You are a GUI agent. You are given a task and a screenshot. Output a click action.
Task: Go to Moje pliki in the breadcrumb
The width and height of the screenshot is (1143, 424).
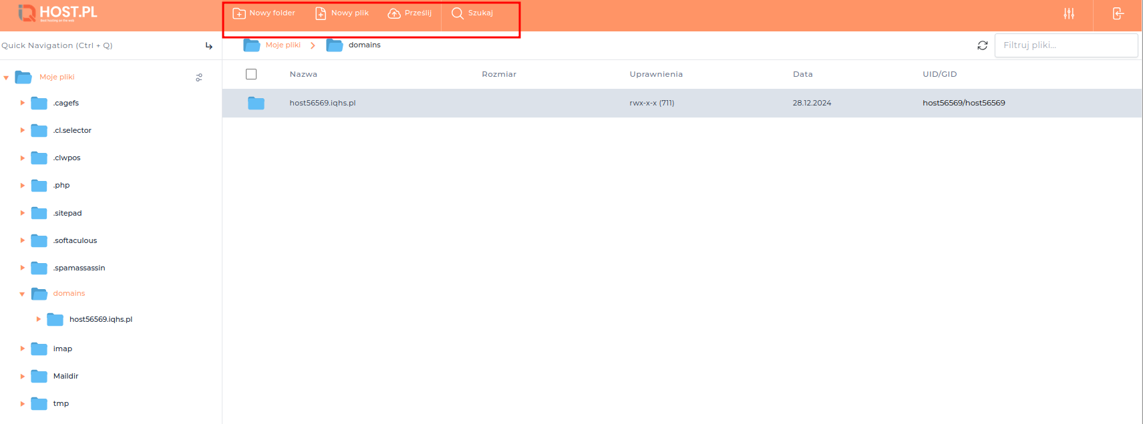[x=283, y=45]
